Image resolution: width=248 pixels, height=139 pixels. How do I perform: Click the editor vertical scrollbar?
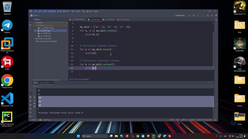point(213,50)
